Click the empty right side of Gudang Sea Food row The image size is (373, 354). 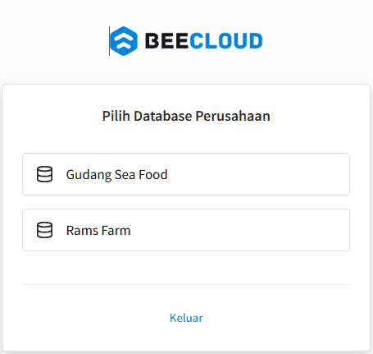tap(258, 174)
